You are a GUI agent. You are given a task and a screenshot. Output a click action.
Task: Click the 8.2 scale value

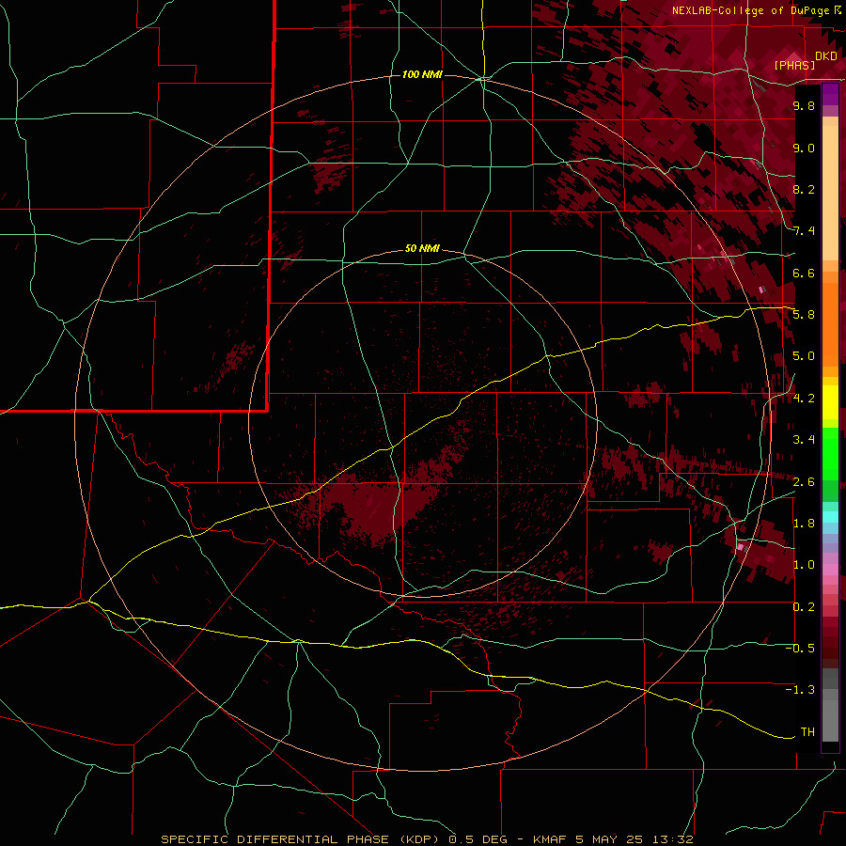click(x=804, y=189)
